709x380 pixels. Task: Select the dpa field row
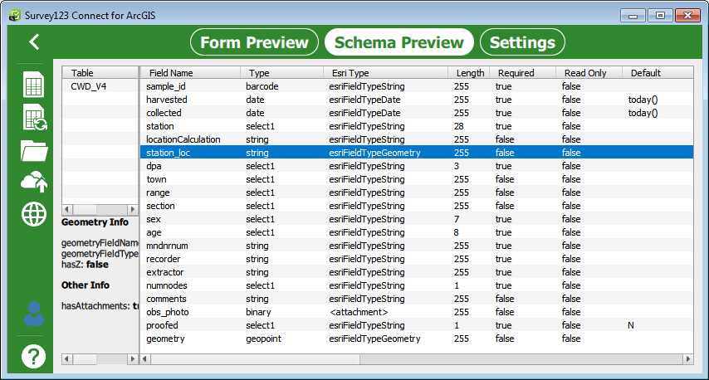417,166
